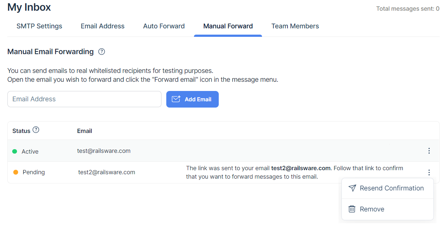This screenshot has width=446, height=228.
Task: Click the question mark icon next to Status
Action: click(x=36, y=130)
